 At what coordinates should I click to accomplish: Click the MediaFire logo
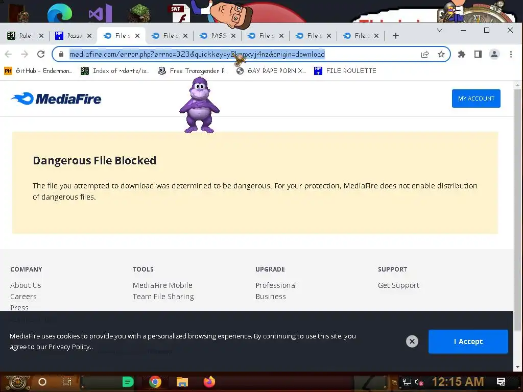pyautogui.click(x=56, y=99)
